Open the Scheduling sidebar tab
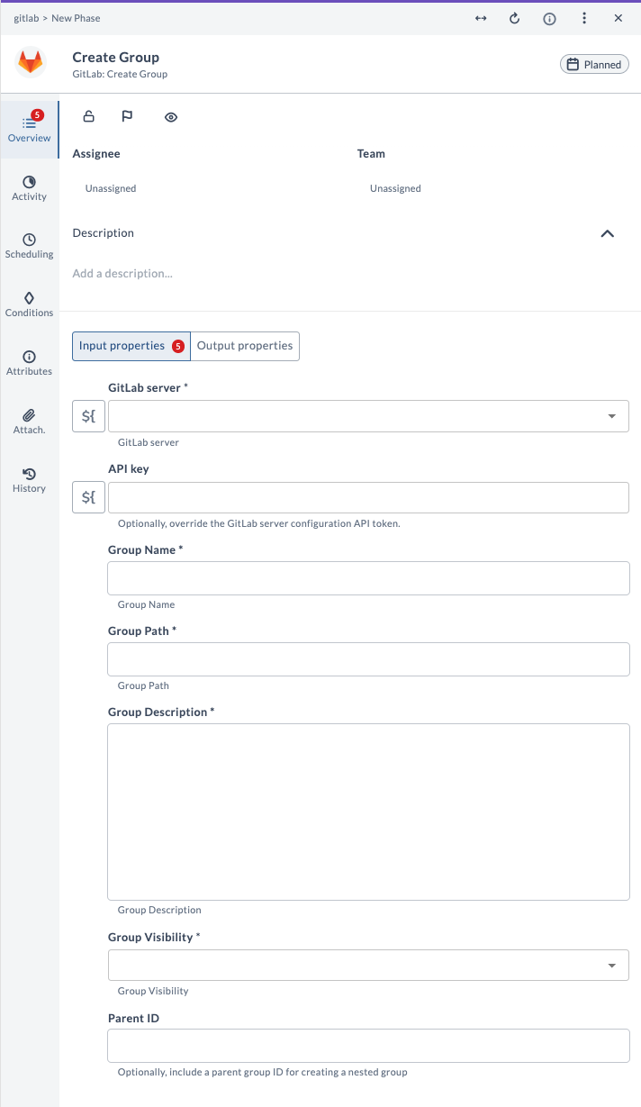641x1107 pixels. 30,246
